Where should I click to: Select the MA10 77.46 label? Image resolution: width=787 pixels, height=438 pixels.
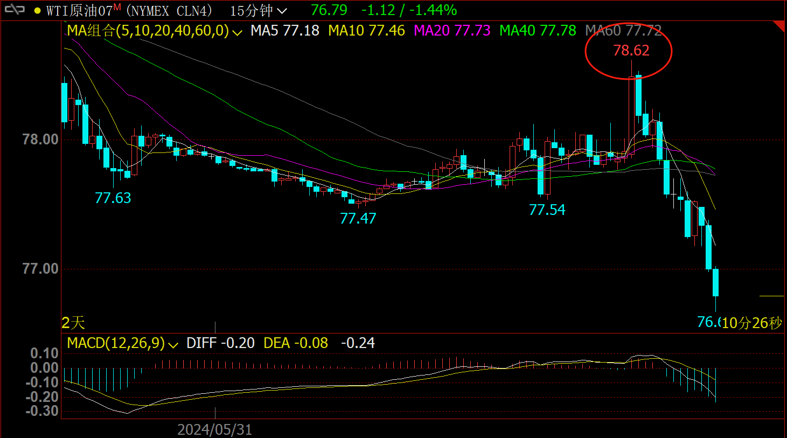367,31
